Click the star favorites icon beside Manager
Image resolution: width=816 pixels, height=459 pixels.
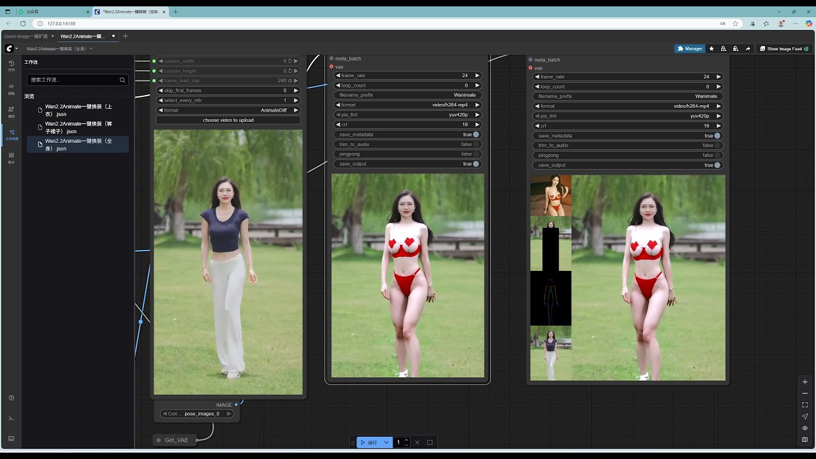point(711,48)
